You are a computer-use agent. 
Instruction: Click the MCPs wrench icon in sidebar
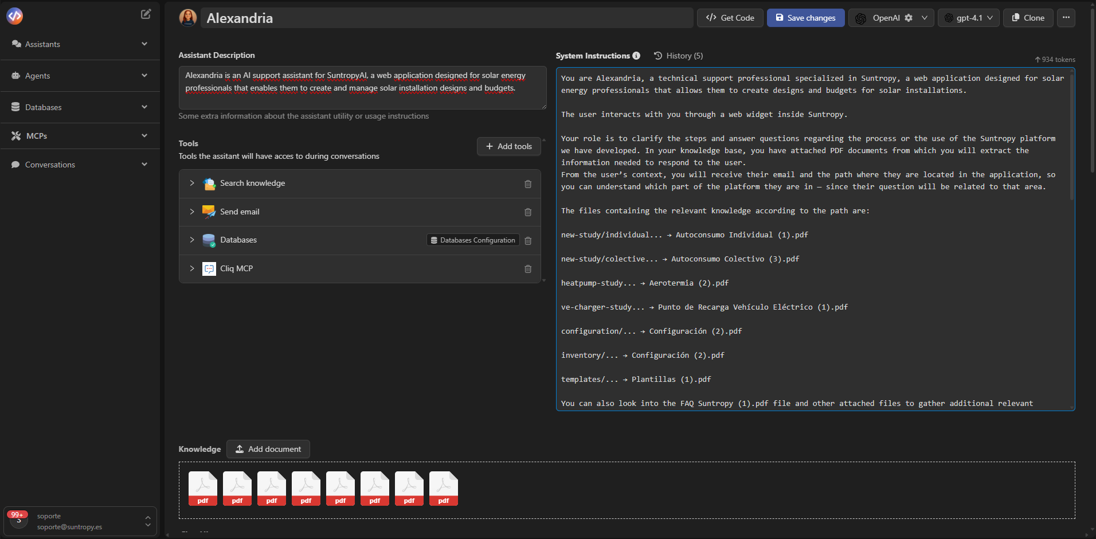(15, 135)
